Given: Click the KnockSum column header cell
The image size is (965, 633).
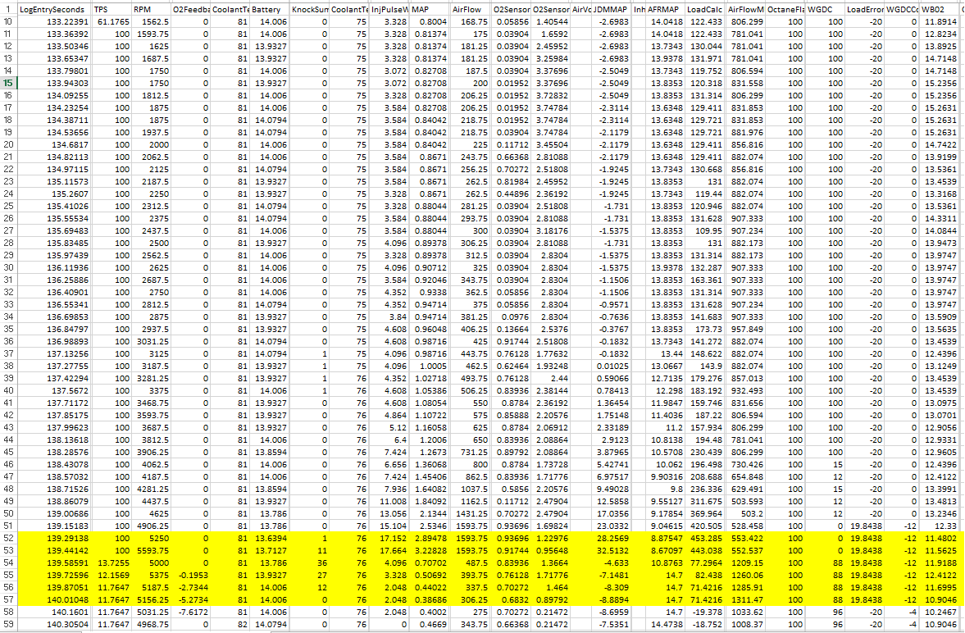Looking at the screenshot, I should (x=310, y=9).
